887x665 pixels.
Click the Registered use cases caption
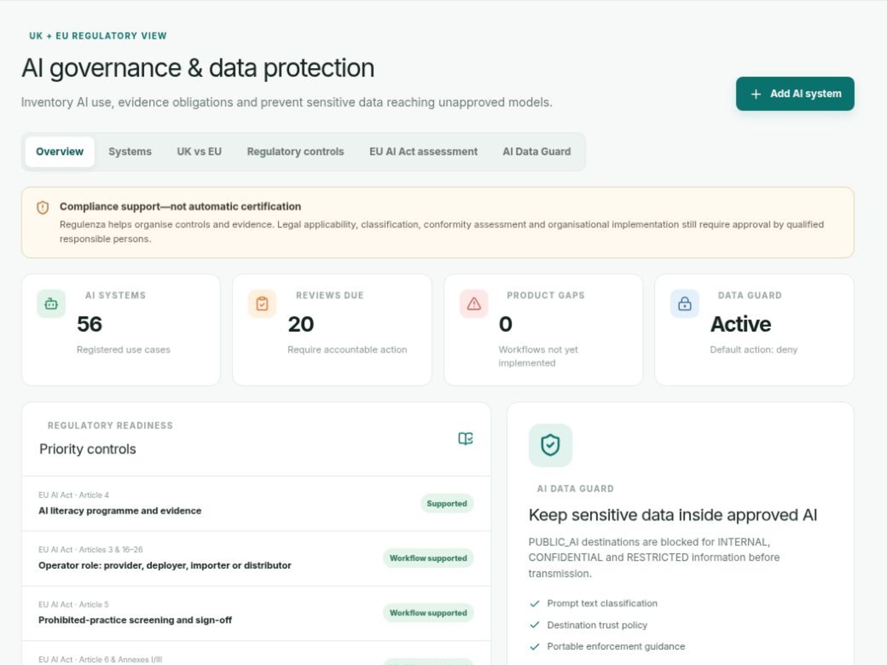pos(123,350)
